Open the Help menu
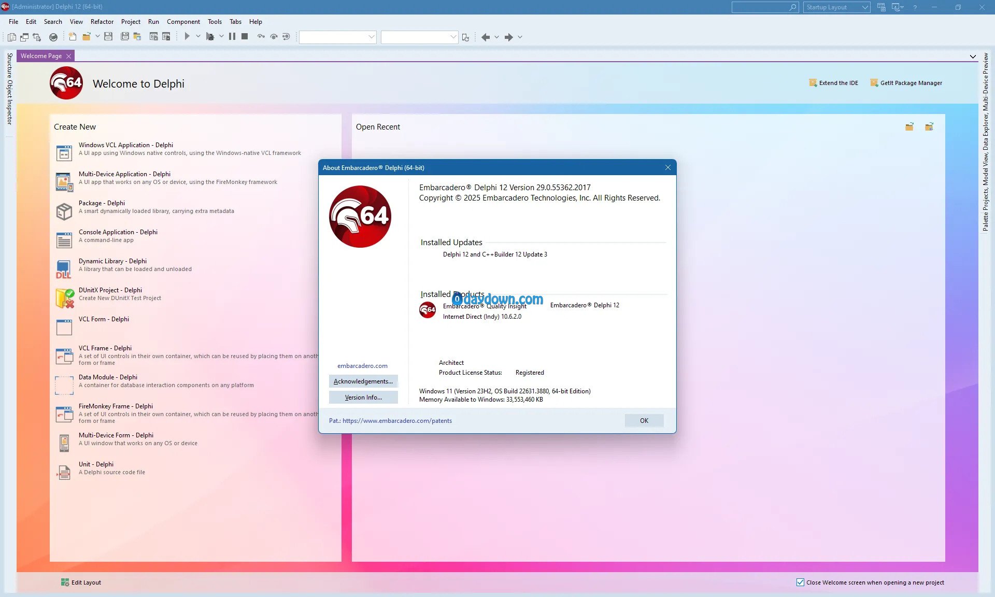Screen dimensions: 995x597 255,22
